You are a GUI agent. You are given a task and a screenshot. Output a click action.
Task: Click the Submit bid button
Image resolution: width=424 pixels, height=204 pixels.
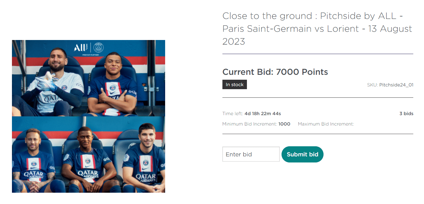click(302, 154)
